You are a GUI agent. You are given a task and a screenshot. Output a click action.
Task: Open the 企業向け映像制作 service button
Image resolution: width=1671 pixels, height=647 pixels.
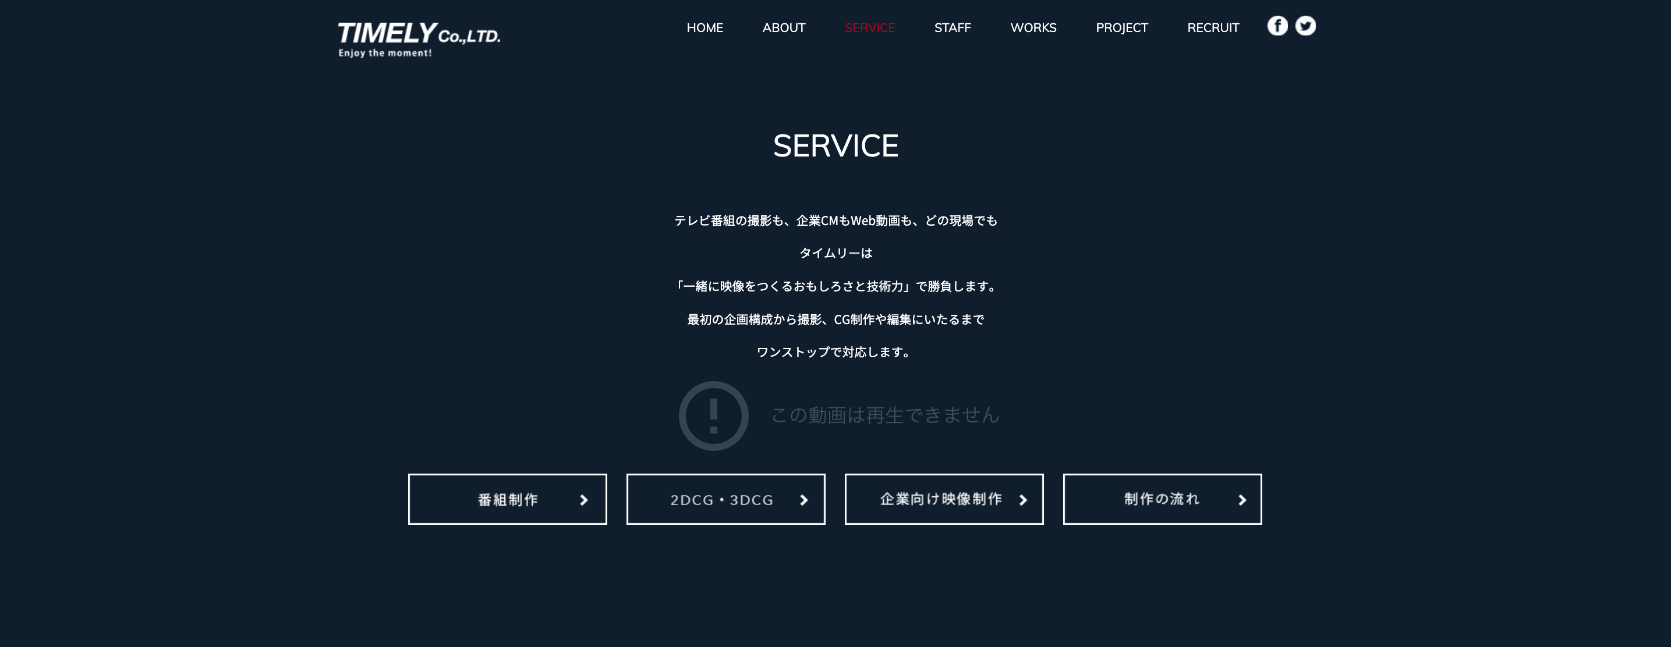(944, 499)
